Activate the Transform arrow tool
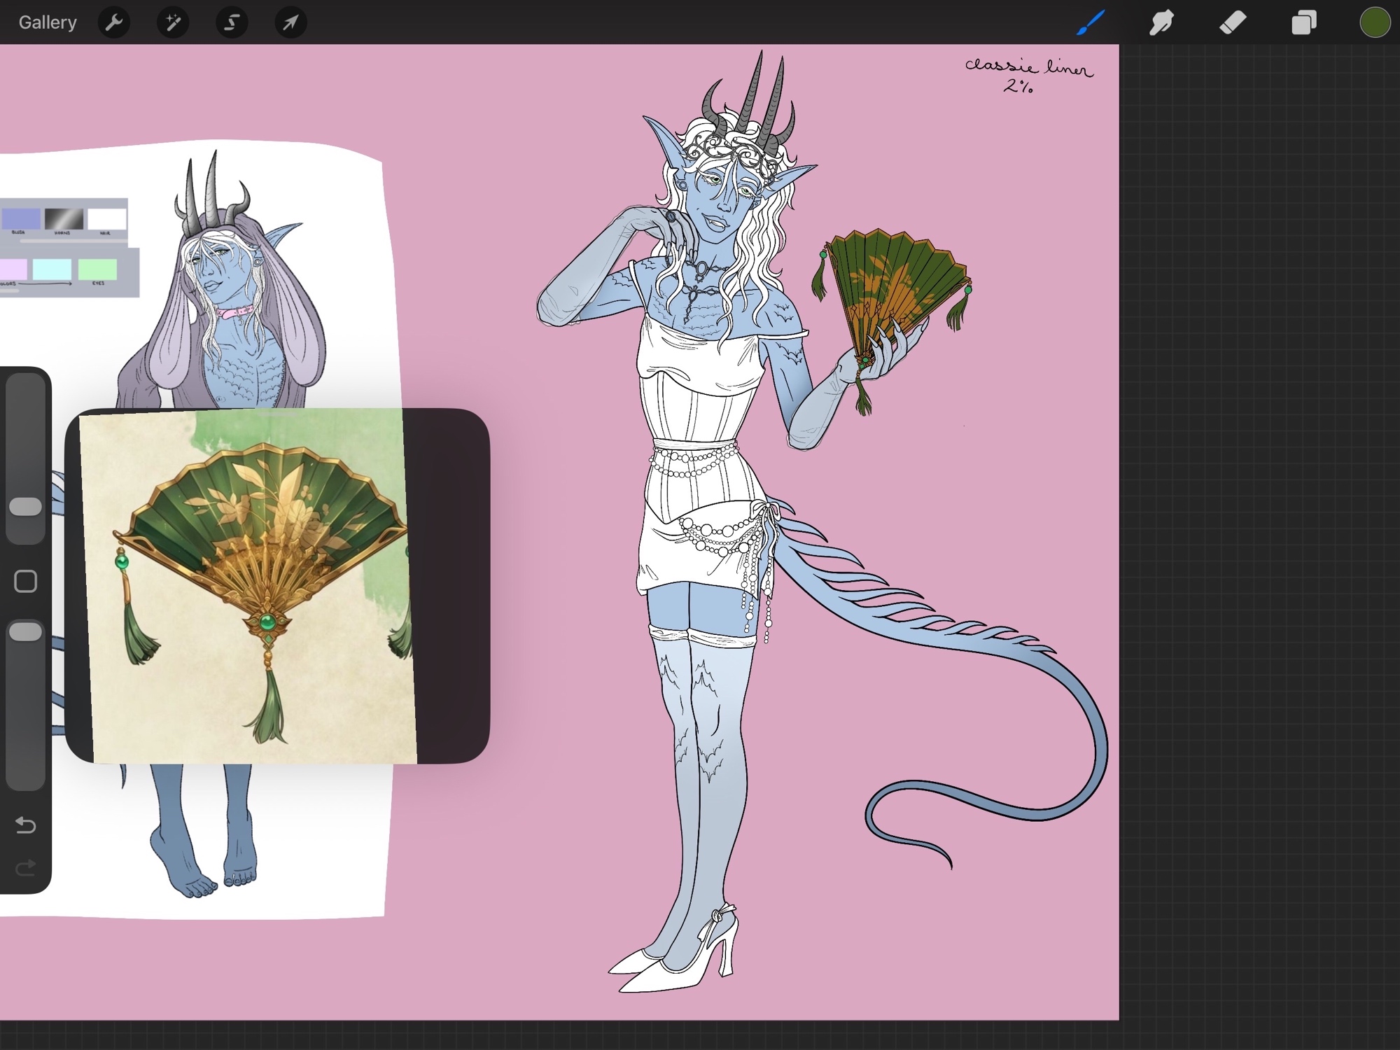Screen dimensions: 1400x1050 tap(290, 22)
